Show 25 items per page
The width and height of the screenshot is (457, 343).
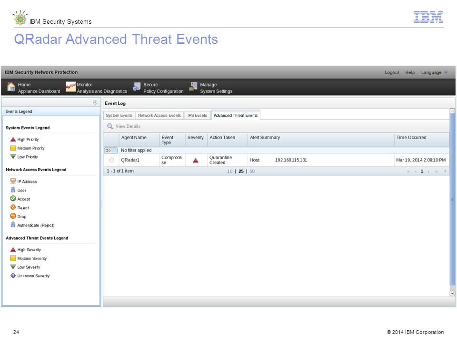pyautogui.click(x=241, y=171)
